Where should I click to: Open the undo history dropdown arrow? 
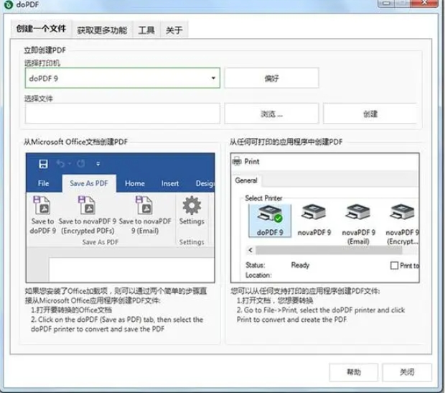69,164
